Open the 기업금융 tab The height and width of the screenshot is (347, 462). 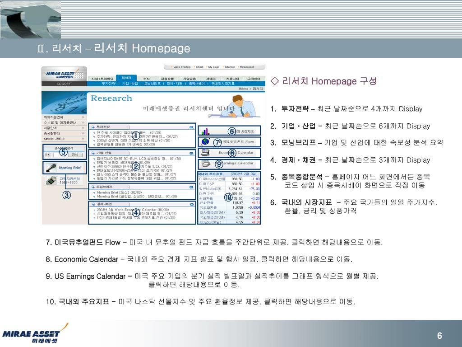click(x=189, y=79)
